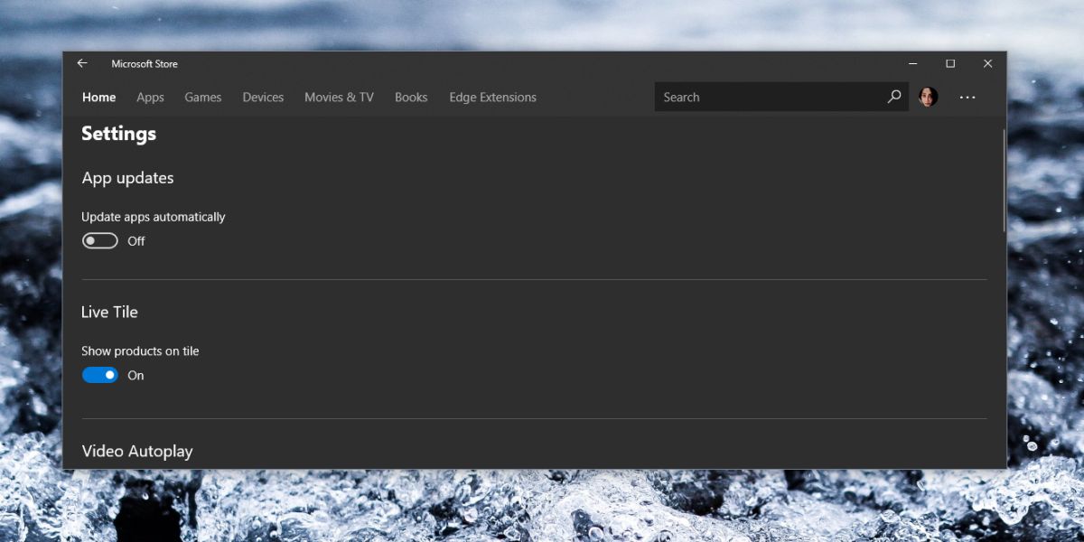Click the App updates section heading
Screen dimensions: 1084x542
click(127, 178)
